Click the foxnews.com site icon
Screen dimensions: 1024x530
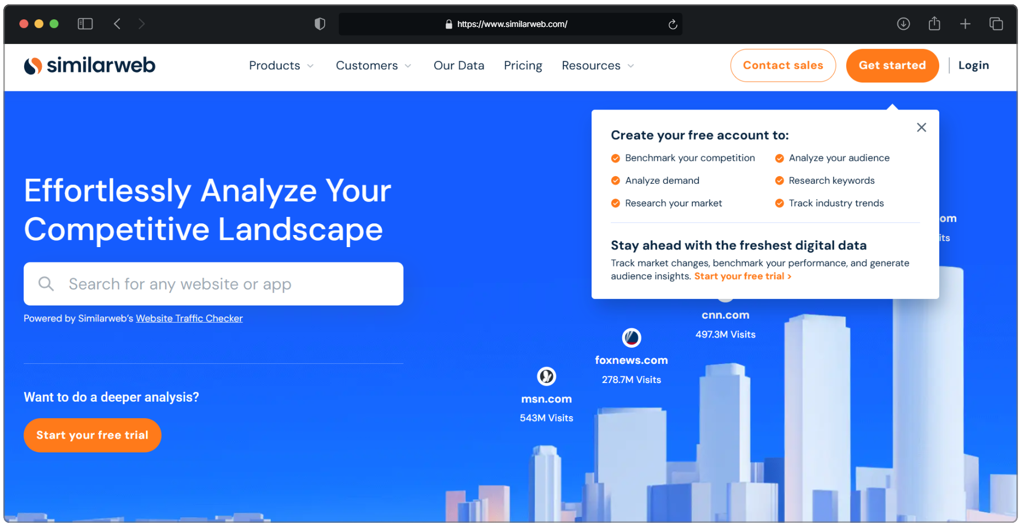pos(632,337)
